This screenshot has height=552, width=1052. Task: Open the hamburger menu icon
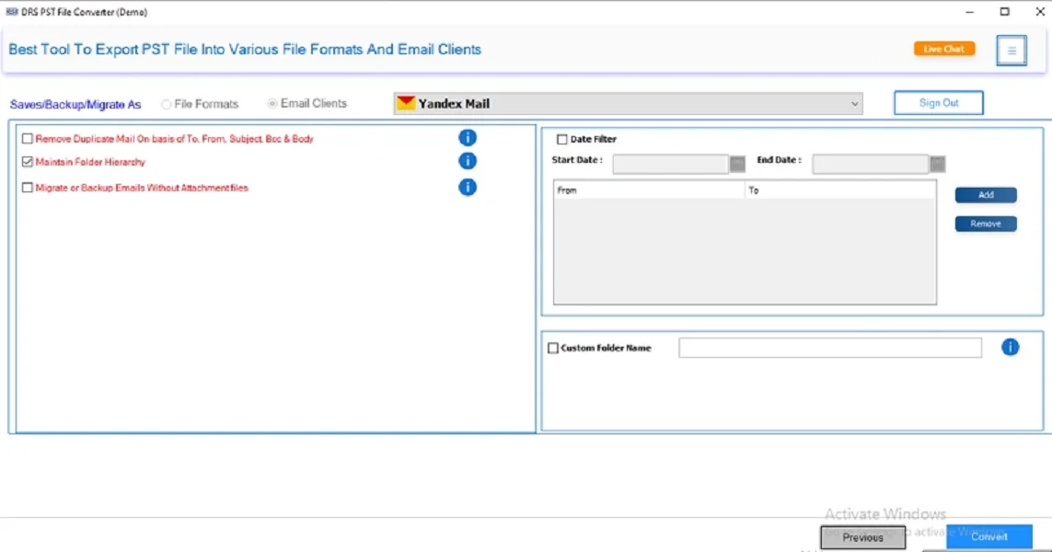pos(1012,51)
